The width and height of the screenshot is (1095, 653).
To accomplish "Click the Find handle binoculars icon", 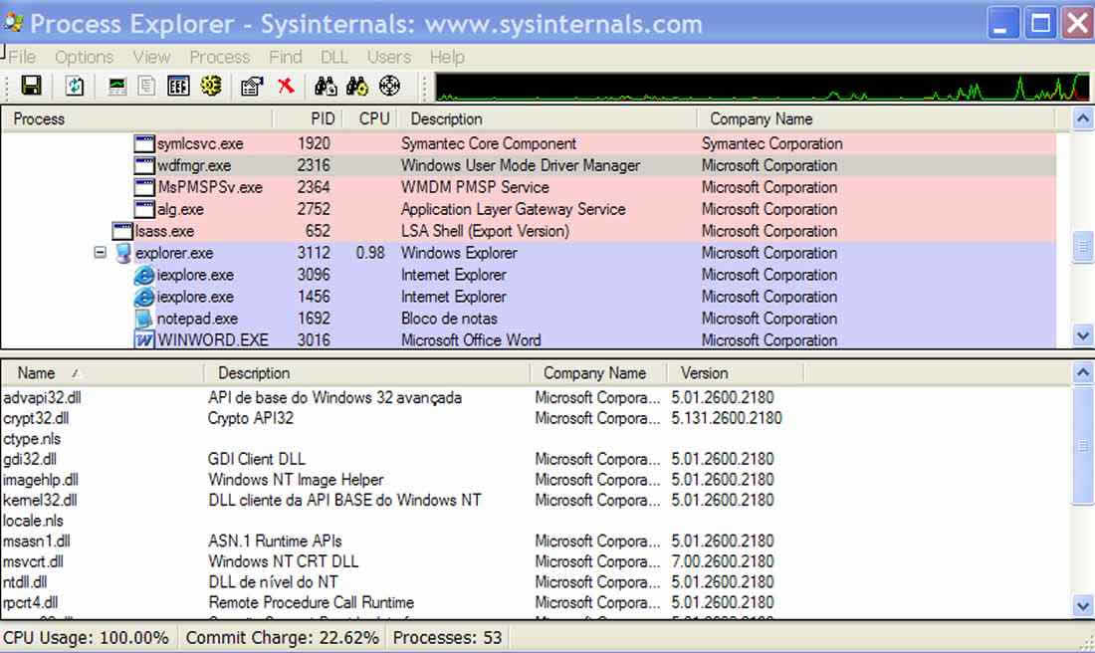I will coord(326,86).
